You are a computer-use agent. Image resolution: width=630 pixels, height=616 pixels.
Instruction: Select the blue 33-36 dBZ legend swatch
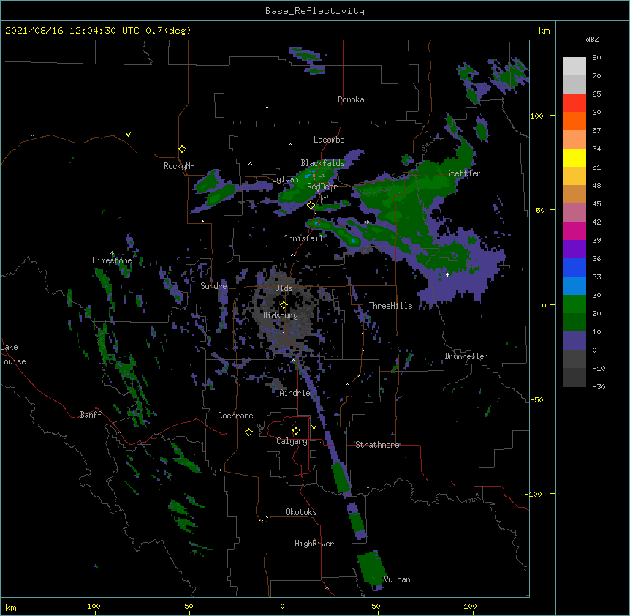(574, 267)
